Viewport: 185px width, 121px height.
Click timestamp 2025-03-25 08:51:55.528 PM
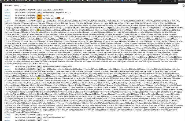[x=25, y=115]
